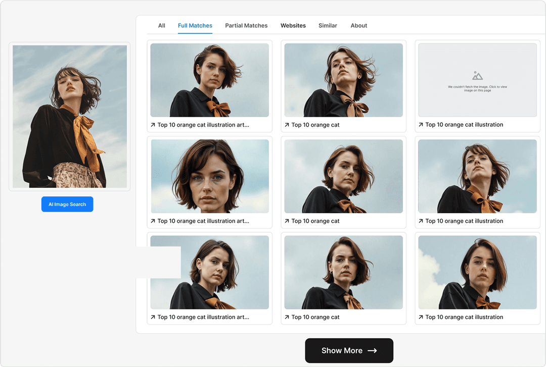Open the middle-row "Top 10 orange cat" link
This screenshot has width=546, height=367.
(315, 221)
